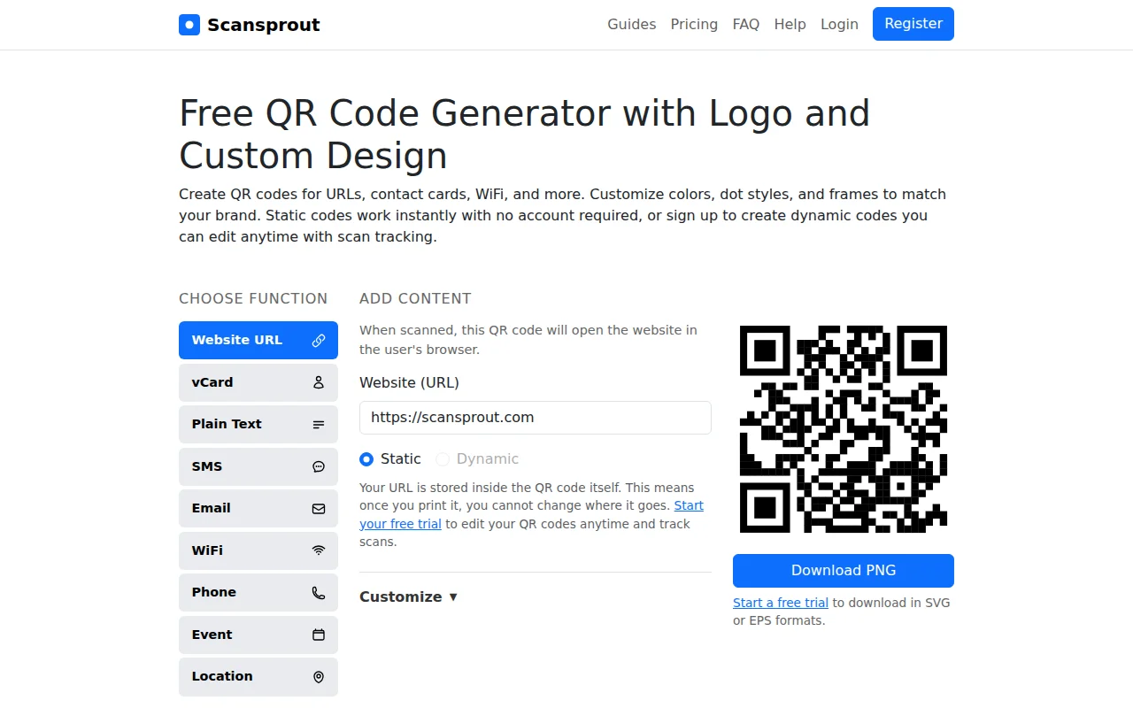Click the calendar icon on Event
1133x708 pixels.
pyautogui.click(x=319, y=635)
